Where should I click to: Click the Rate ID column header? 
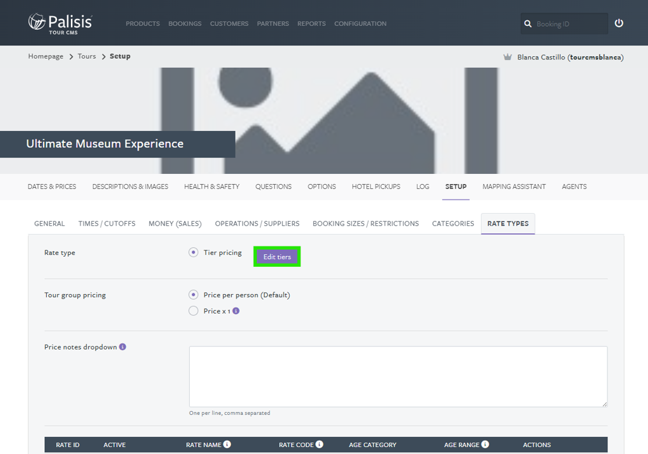(x=68, y=445)
